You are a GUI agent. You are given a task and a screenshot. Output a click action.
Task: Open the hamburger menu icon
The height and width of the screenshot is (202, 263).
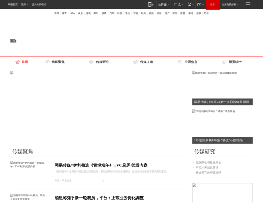pos(248,4)
